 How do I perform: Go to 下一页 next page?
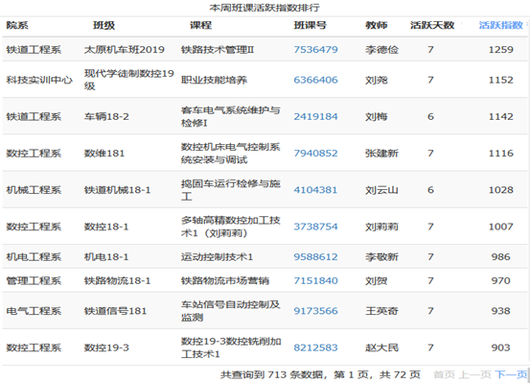click(511, 374)
